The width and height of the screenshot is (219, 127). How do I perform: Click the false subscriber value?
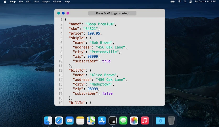(x=107, y=93)
